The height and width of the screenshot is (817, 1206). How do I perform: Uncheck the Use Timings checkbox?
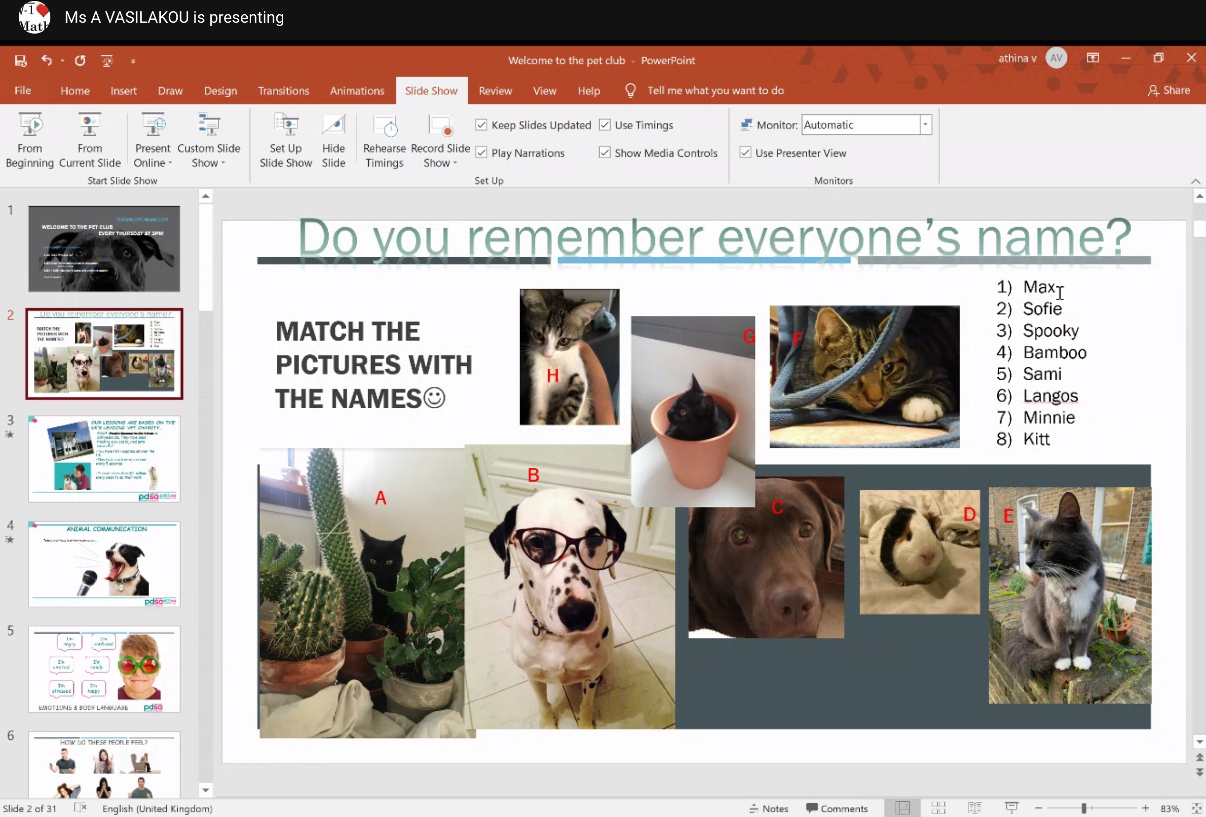click(604, 125)
